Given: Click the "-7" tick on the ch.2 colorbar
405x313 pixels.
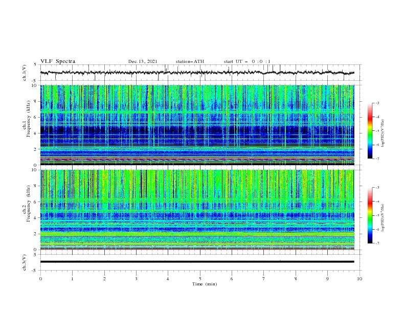Looking at the screenshot, I should click(x=377, y=243).
